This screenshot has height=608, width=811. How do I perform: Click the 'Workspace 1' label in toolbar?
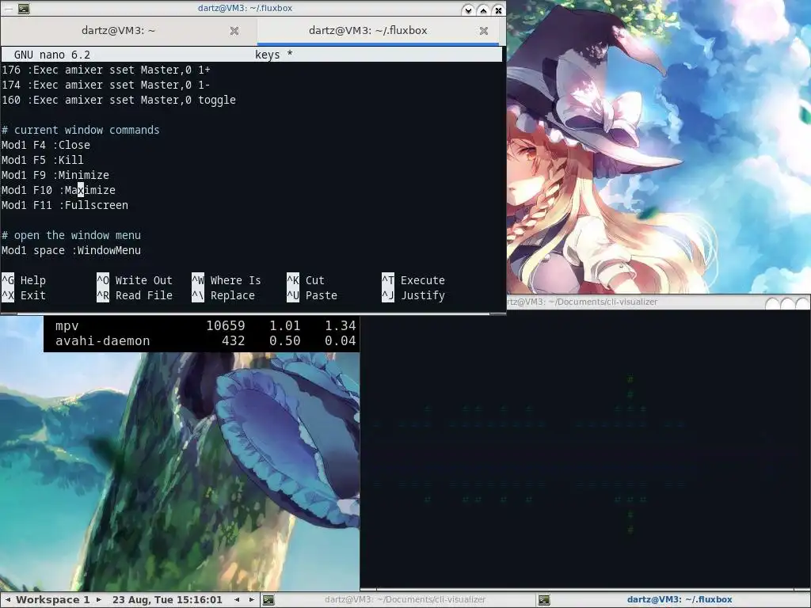click(x=53, y=600)
